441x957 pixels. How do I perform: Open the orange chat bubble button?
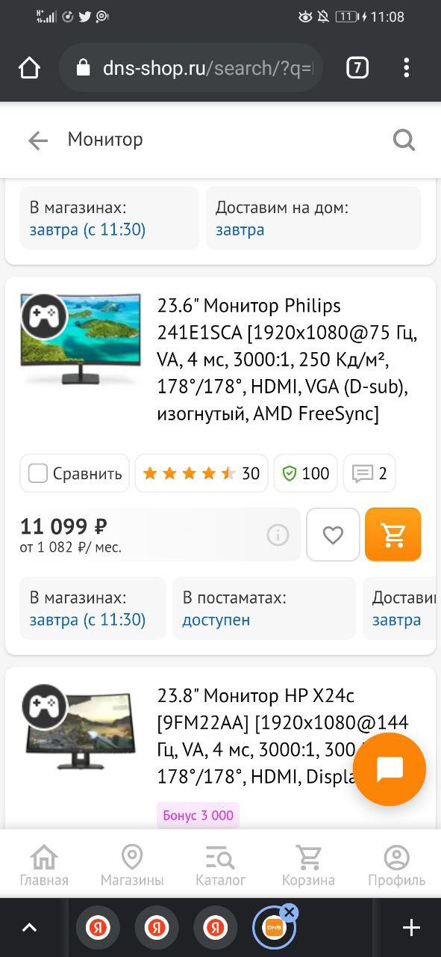point(390,769)
